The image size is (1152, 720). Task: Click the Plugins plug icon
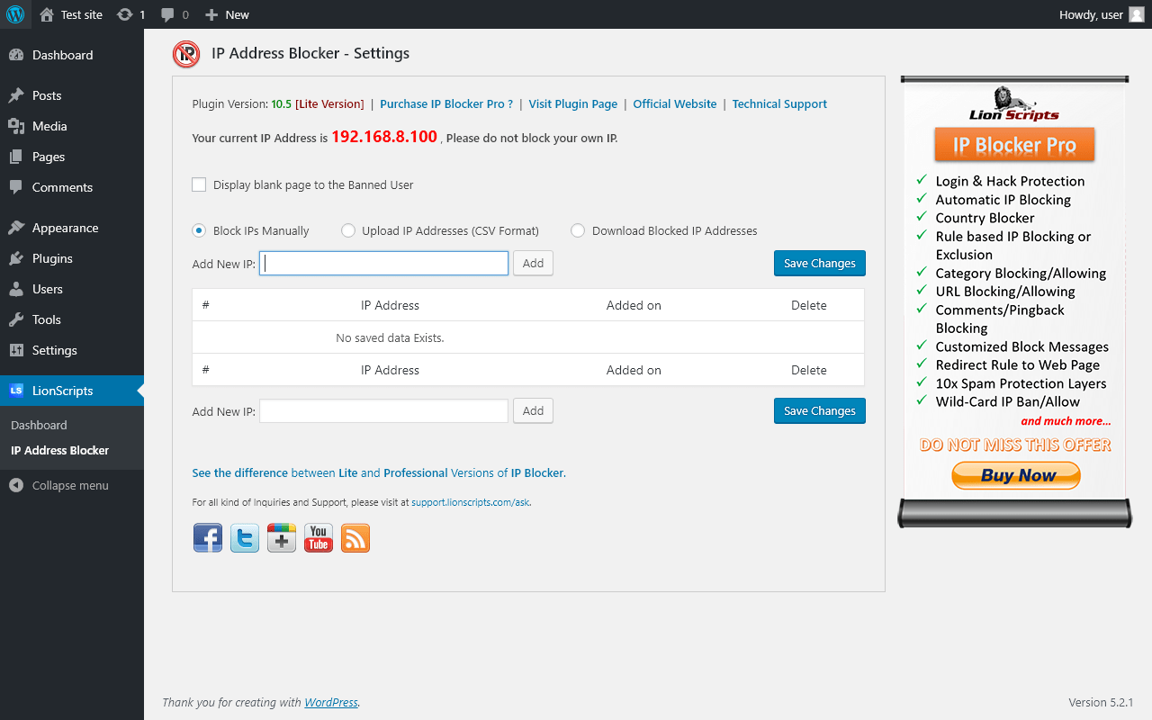coord(16,258)
